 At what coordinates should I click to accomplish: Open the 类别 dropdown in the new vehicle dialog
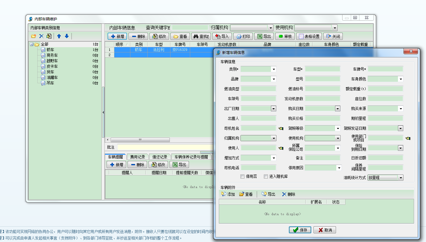coord(274,69)
